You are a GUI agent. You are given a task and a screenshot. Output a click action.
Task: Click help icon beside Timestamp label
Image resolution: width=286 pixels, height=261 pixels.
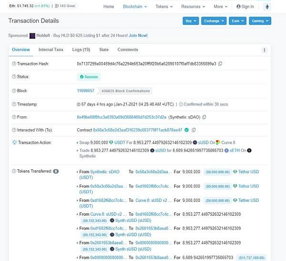click(x=13, y=104)
